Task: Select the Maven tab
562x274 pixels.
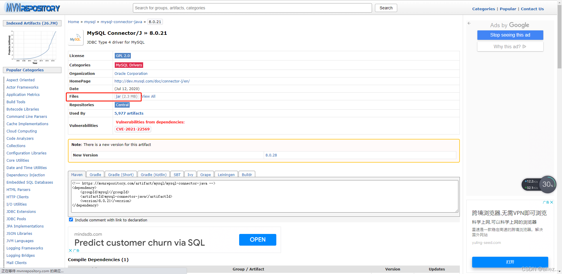Action: pos(77,174)
